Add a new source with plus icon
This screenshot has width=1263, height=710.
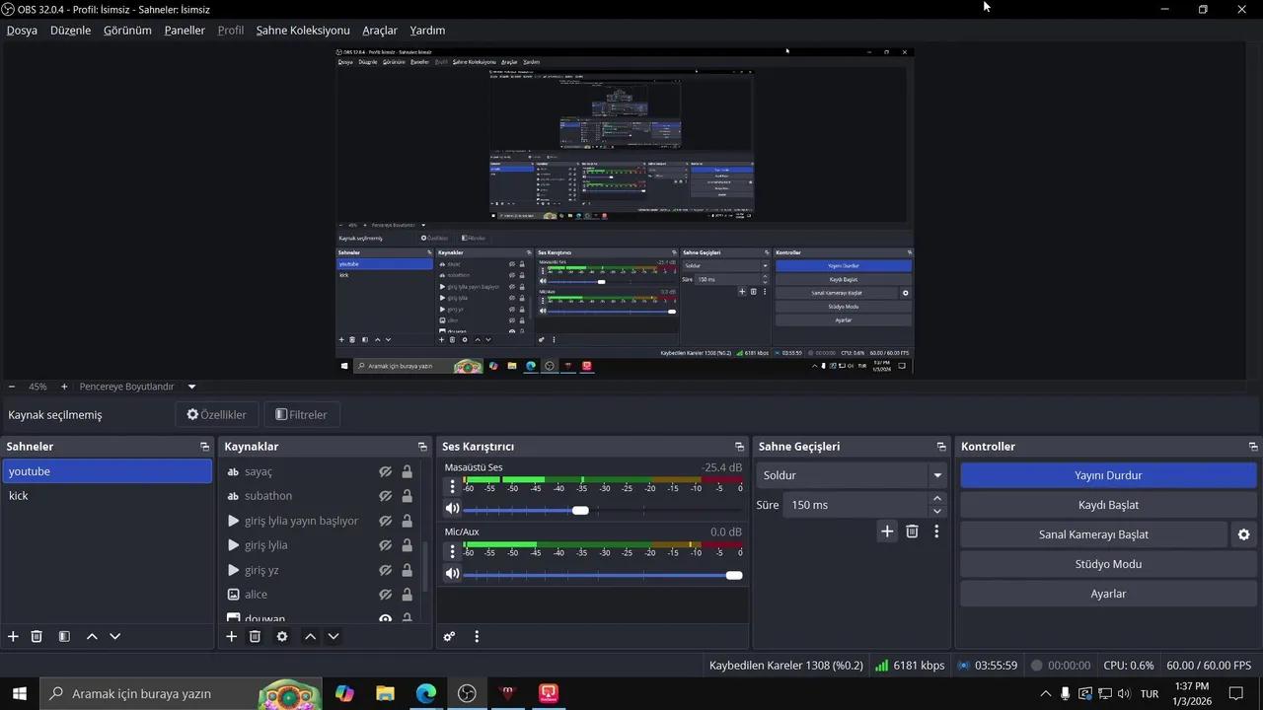coord(231,637)
